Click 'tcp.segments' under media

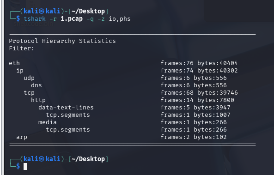(x=68, y=130)
